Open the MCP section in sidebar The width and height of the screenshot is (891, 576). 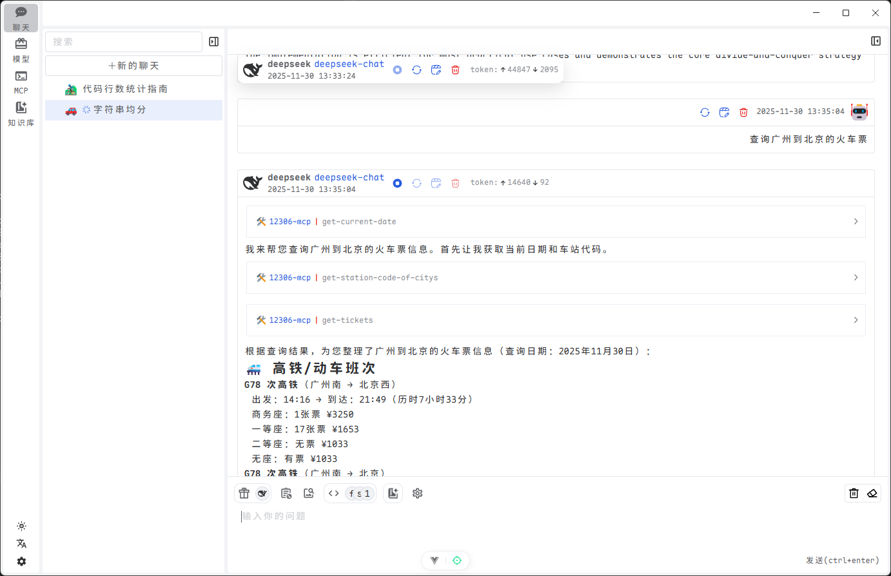[21, 82]
